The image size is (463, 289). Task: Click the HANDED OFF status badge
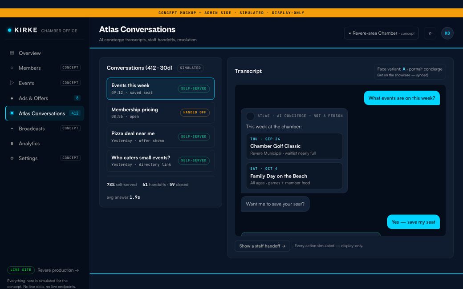(x=195, y=112)
